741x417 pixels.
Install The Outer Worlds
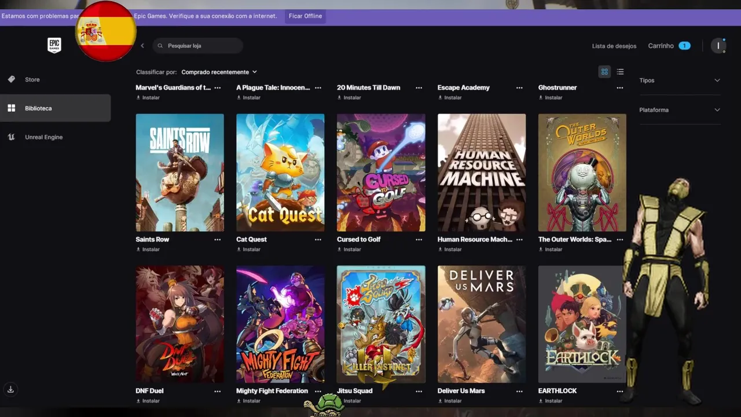pos(551,250)
